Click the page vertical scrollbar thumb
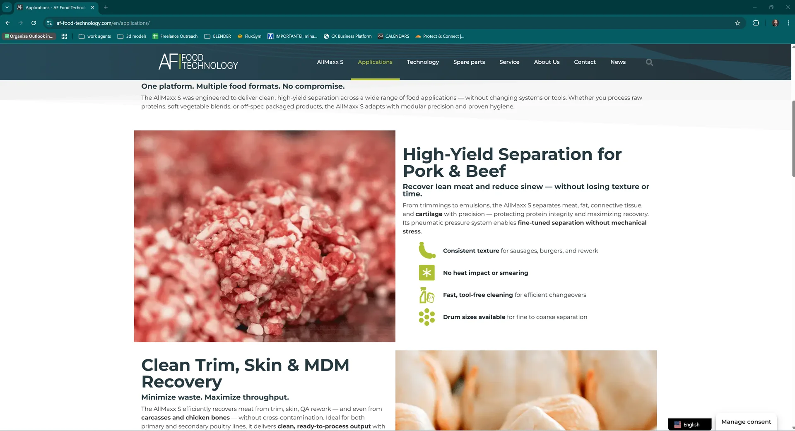 pyautogui.click(x=793, y=139)
